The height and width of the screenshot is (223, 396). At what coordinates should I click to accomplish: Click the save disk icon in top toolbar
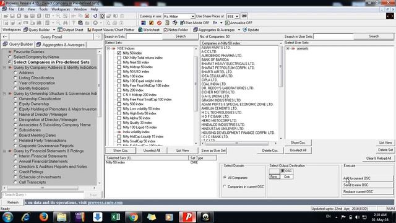coord(12,16)
